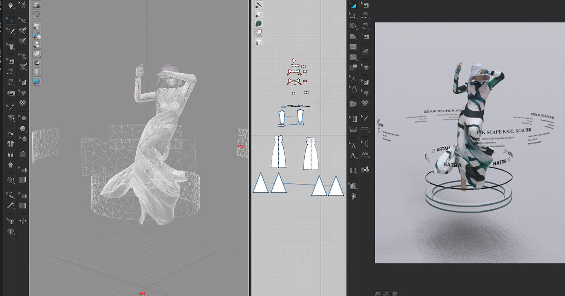The height and width of the screenshot is (296, 565).
Task: Choose the Zipper tool in the 3D toolbar
Action: [23, 154]
